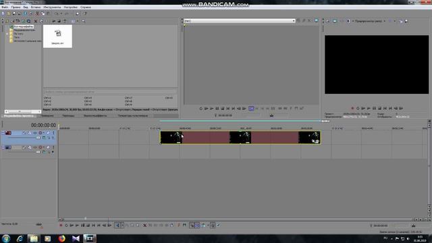Click the Undo icon in top toolbar
The width and height of the screenshot is (432, 243).
click(x=57, y=13)
